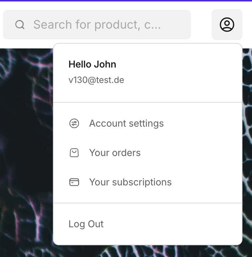Open the user profile icon button
Screen dimensions: 252x257
(x=227, y=25)
